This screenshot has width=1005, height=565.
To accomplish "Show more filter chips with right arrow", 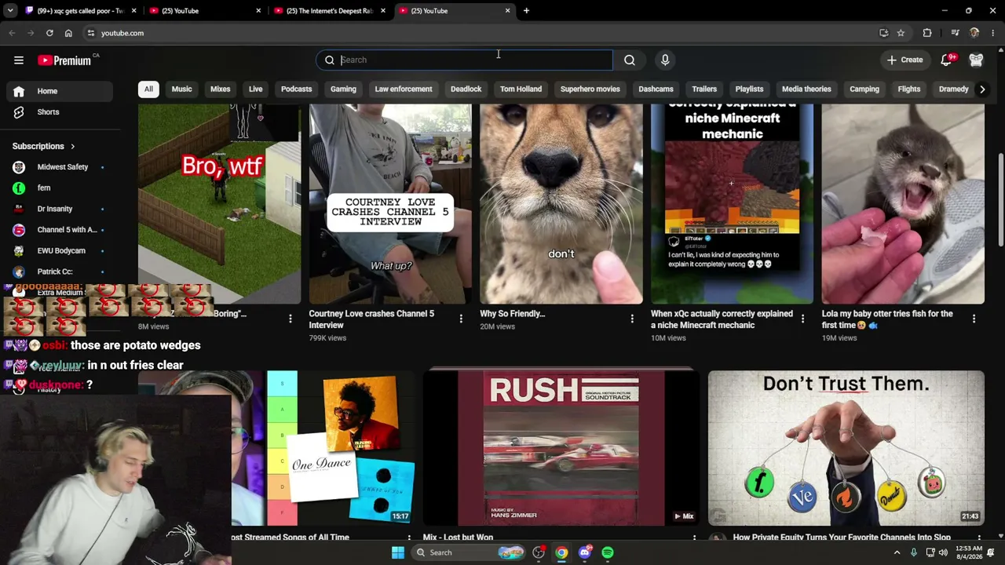I will [982, 89].
